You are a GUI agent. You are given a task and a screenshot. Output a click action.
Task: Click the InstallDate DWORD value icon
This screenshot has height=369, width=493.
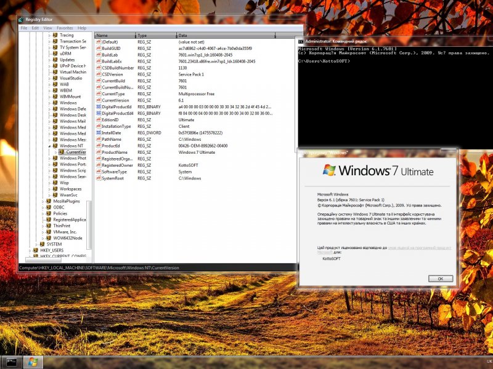(99, 133)
